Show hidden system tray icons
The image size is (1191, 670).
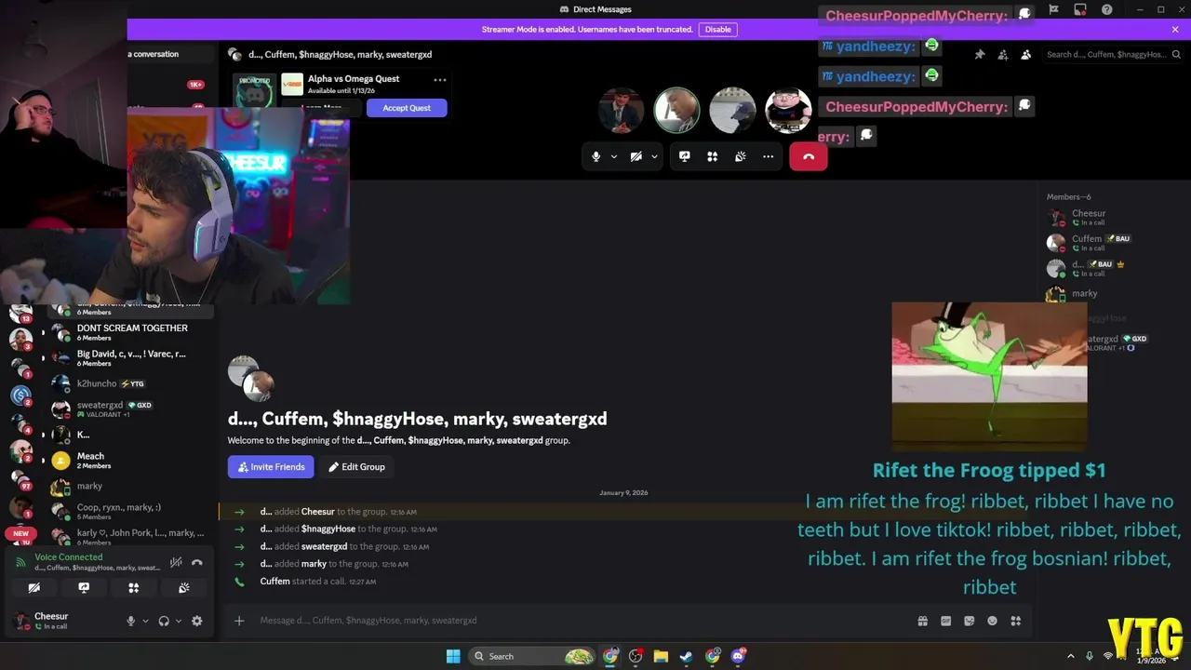pos(1070,656)
